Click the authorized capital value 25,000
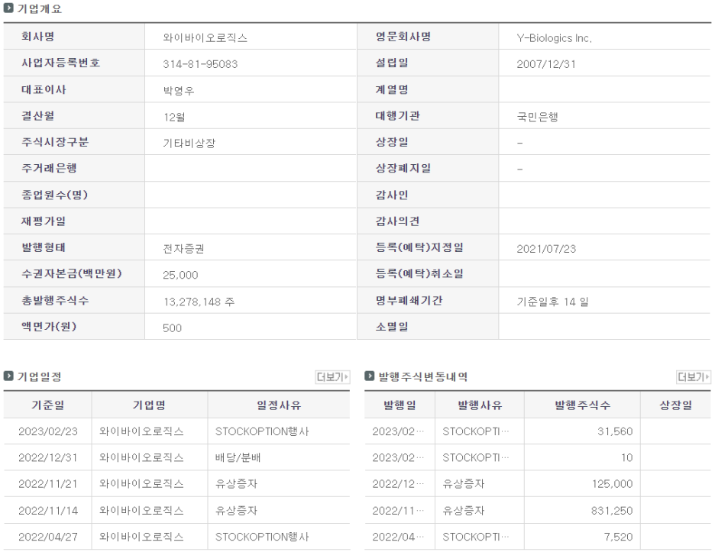This screenshot has width=715, height=552. [x=180, y=276]
